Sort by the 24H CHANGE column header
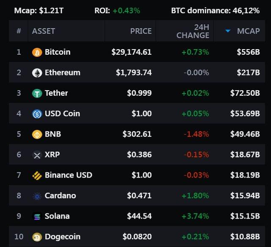 point(193,31)
